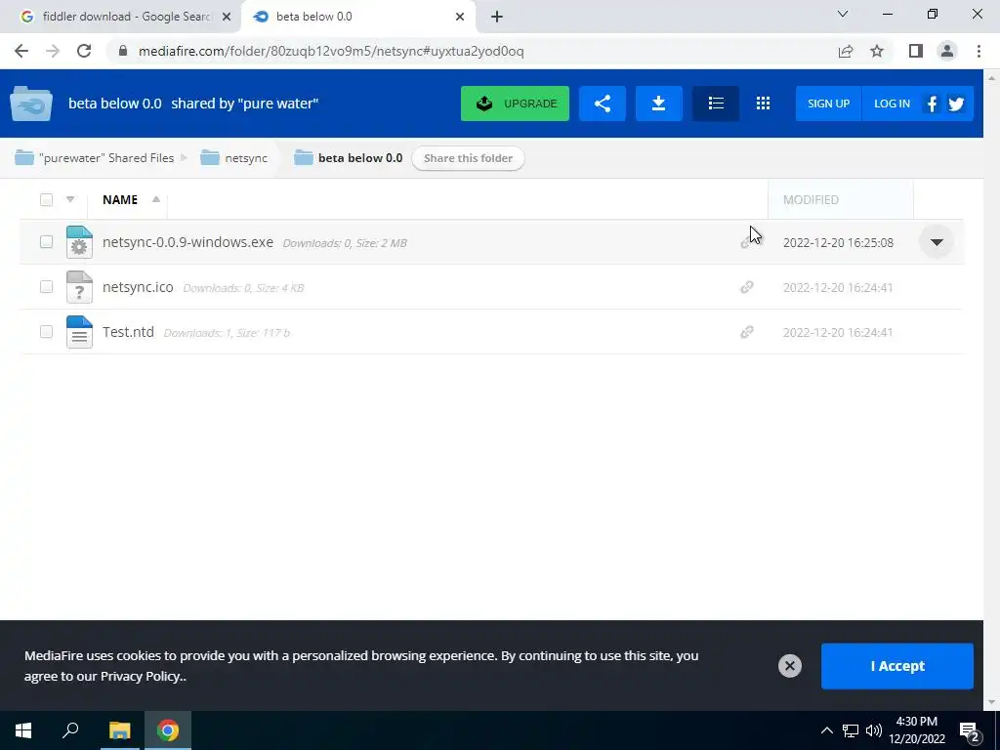This screenshot has height=750, width=1000.
Task: Click beta below 0.0 breadcrumb
Action: pyautogui.click(x=349, y=157)
